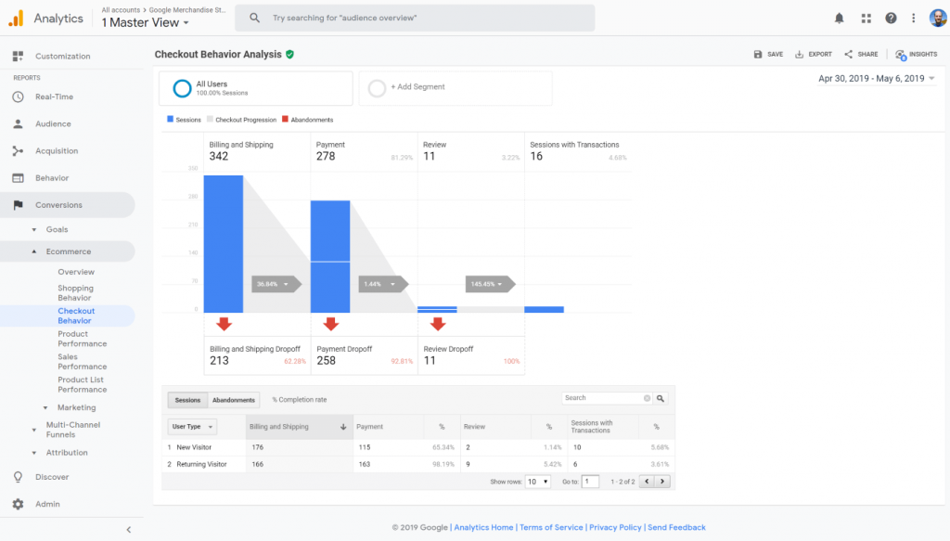Click the Help question mark icon
This screenshot has height=541, width=950.
892,17
